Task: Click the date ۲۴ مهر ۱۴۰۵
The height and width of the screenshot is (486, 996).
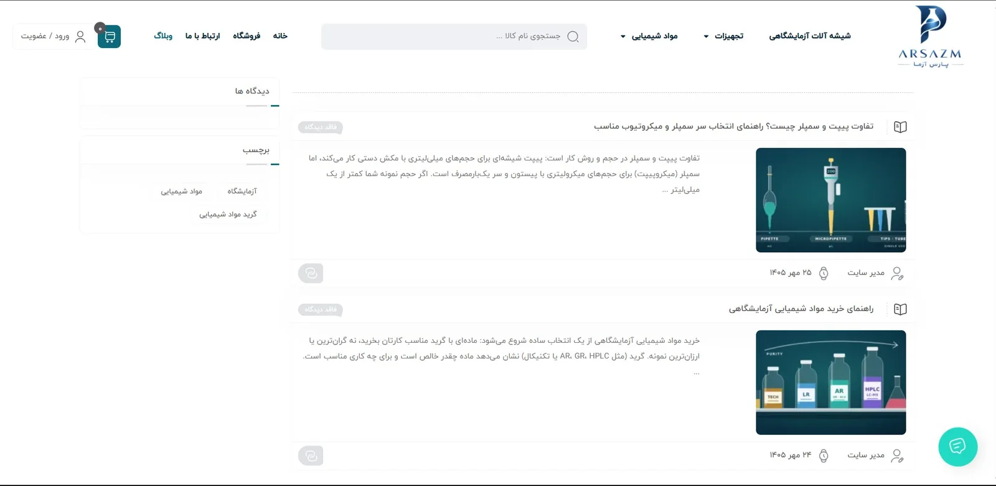Action: [x=791, y=456]
